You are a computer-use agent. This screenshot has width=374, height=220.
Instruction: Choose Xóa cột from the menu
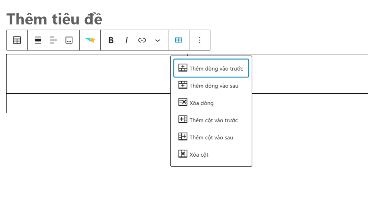pos(199,154)
